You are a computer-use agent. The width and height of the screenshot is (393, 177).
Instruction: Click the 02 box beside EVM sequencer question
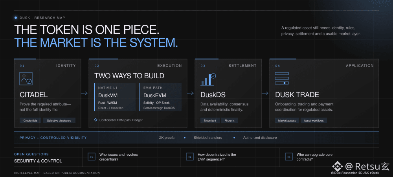click(190, 157)
